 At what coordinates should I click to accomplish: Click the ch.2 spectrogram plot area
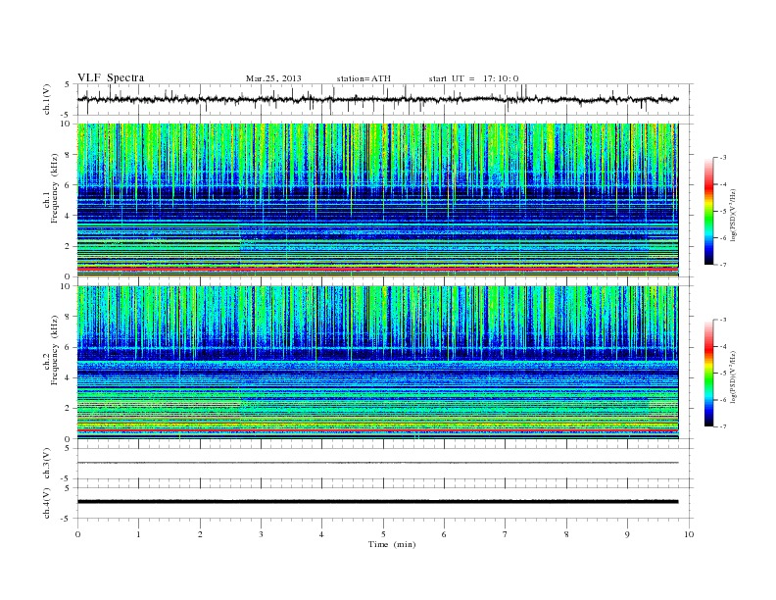(x=377, y=362)
